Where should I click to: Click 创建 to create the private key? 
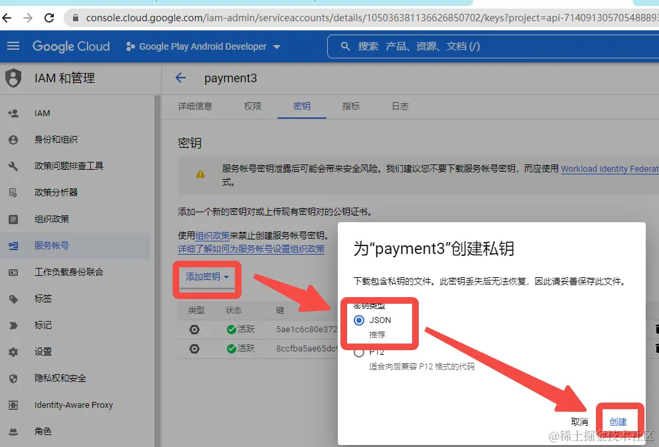(x=618, y=422)
